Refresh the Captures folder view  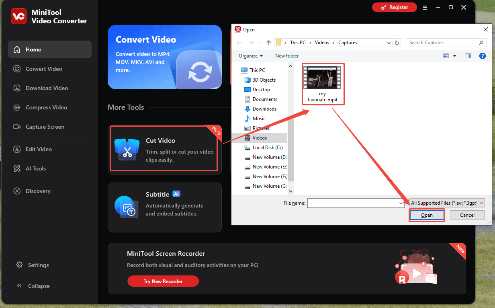397,43
